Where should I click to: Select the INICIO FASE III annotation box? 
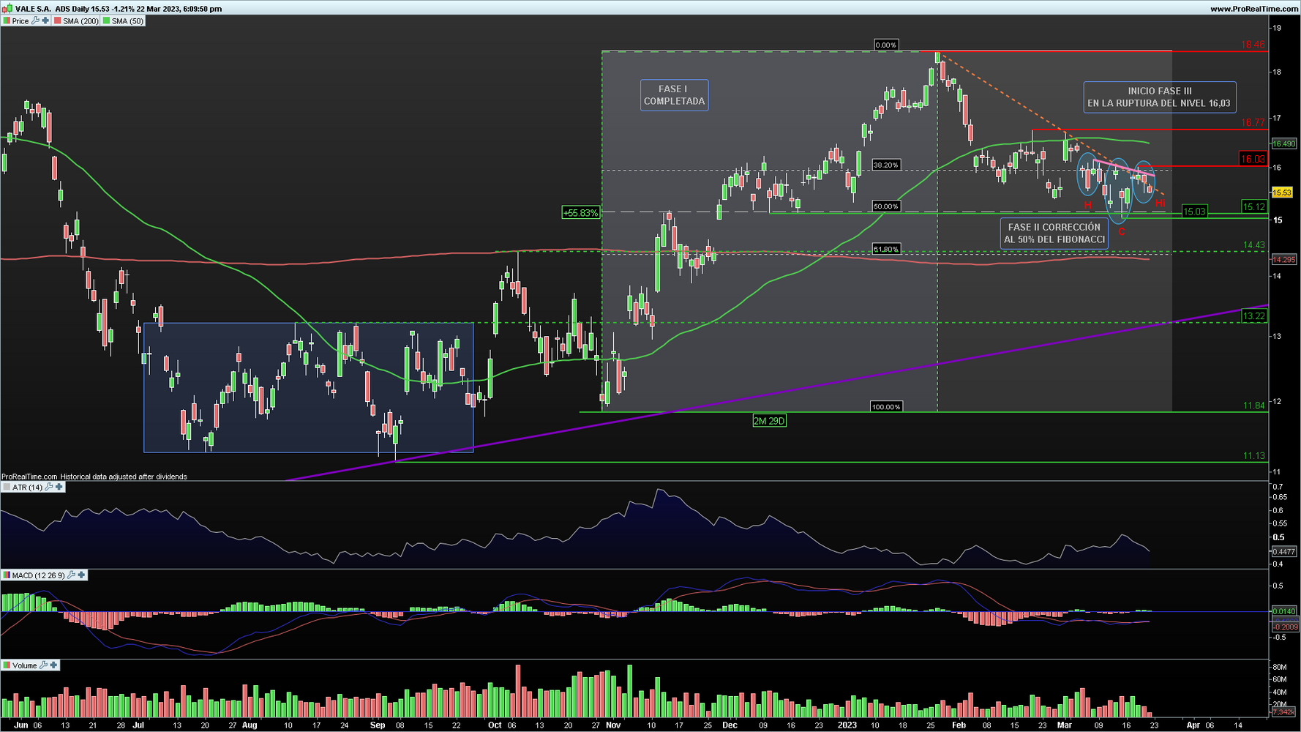pos(1159,97)
